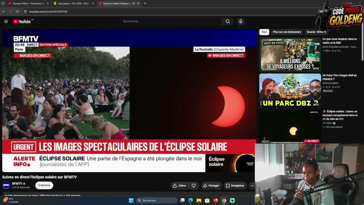The image size is (364, 205).
Task: Open File Explorer from the taskbar
Action: (199, 200)
